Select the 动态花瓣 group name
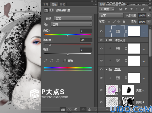The width and height of the screenshot is (152, 113). (120, 40)
